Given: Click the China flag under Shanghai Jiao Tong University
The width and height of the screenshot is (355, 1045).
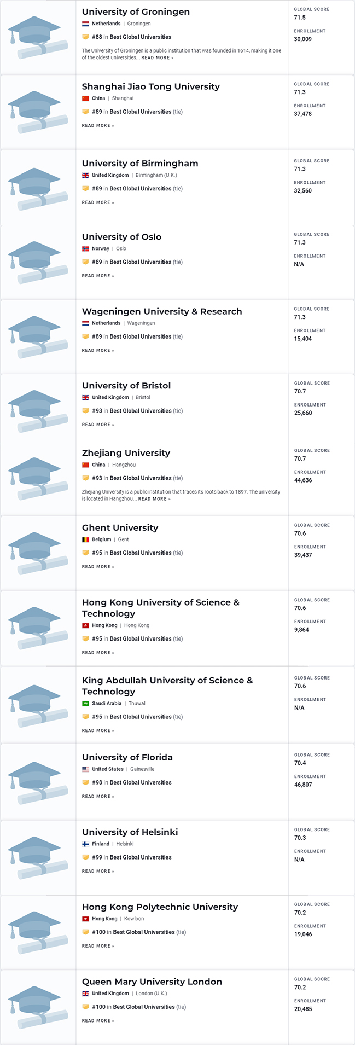Looking at the screenshot, I should pyautogui.click(x=85, y=98).
